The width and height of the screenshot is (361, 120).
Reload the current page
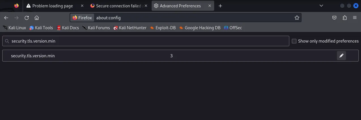[27, 18]
